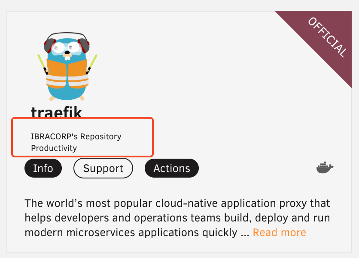The image size is (359, 258).
Task: Open the Info pill button
Action: pos(43,168)
